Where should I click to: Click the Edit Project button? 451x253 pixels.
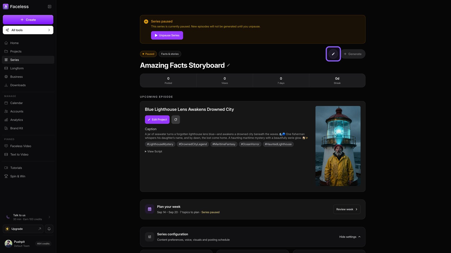click(157, 119)
